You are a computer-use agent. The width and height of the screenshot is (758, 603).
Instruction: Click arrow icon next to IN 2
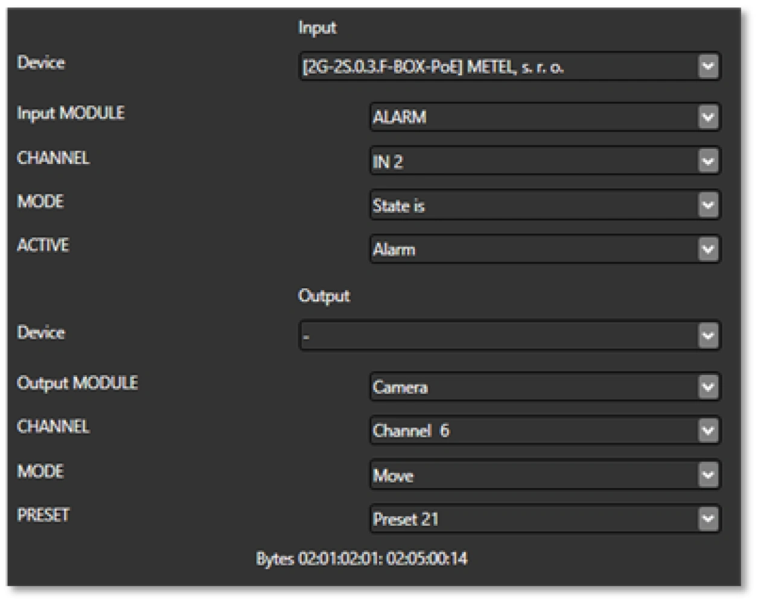coord(709,161)
